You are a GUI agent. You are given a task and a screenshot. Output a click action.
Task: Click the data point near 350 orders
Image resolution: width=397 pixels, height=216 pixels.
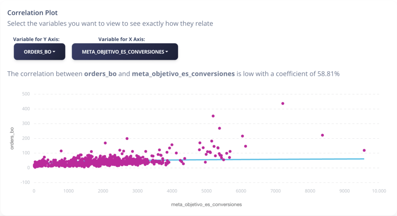213,116
